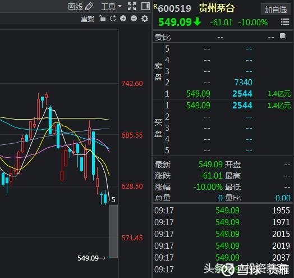Click the tick trade row with volume 2037
294x278 pixels.
222,258
